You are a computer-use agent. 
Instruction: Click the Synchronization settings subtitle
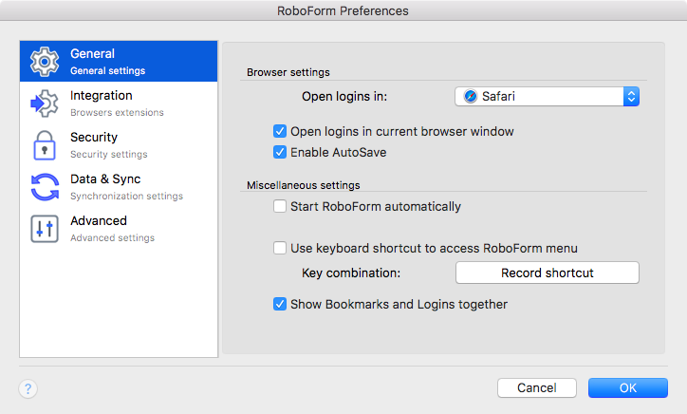[126, 196]
